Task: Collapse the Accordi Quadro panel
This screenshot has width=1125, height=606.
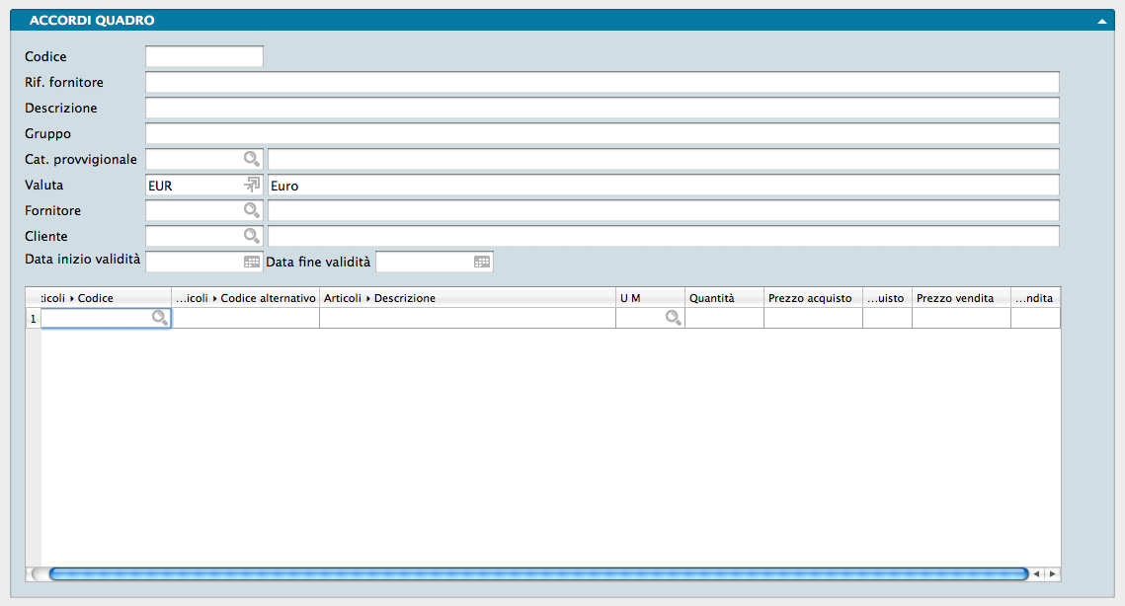Action: coord(1101,21)
